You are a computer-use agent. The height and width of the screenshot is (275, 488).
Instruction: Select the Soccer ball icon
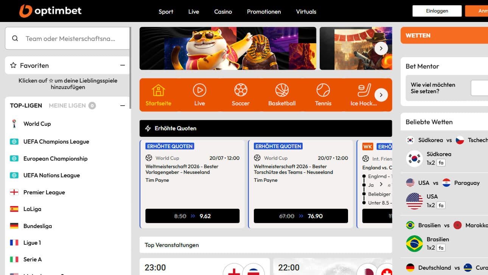tap(241, 90)
